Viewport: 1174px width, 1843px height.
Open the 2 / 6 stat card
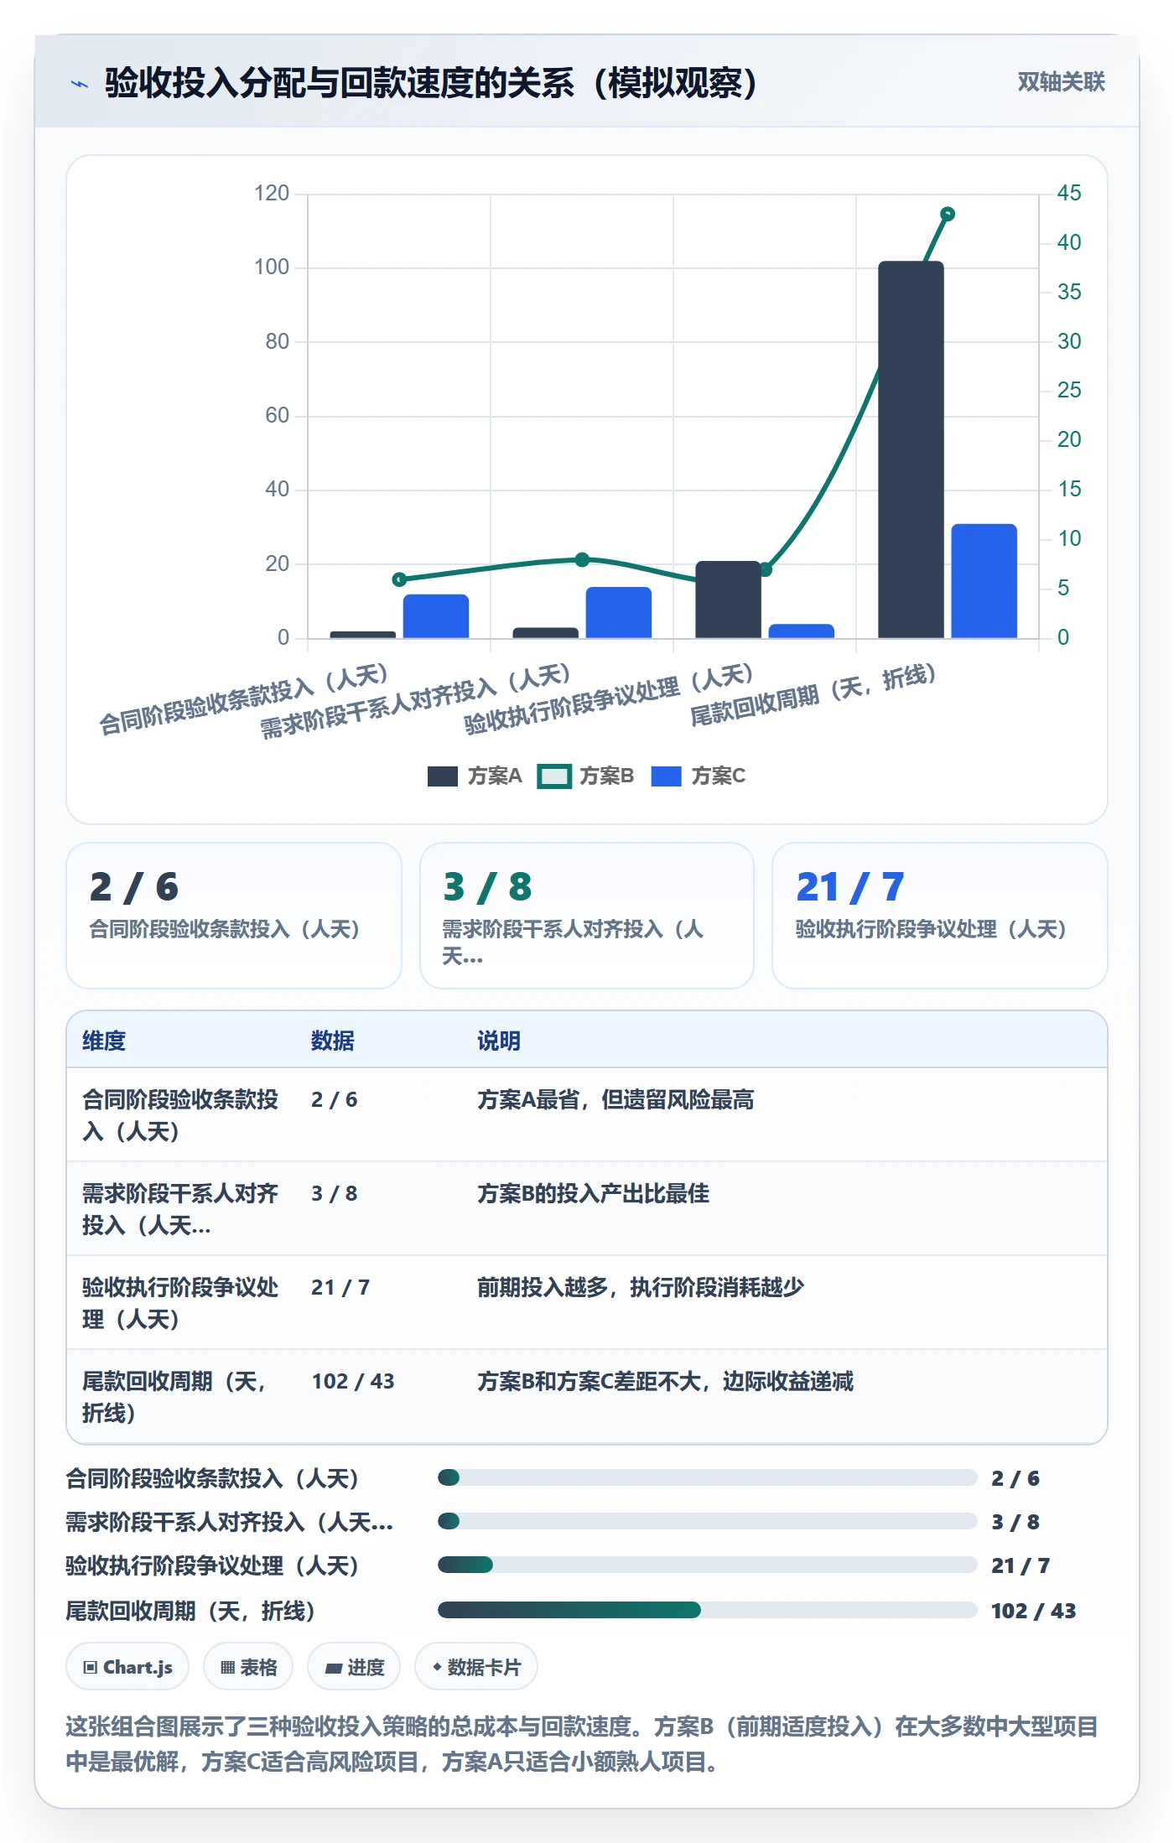tap(234, 916)
